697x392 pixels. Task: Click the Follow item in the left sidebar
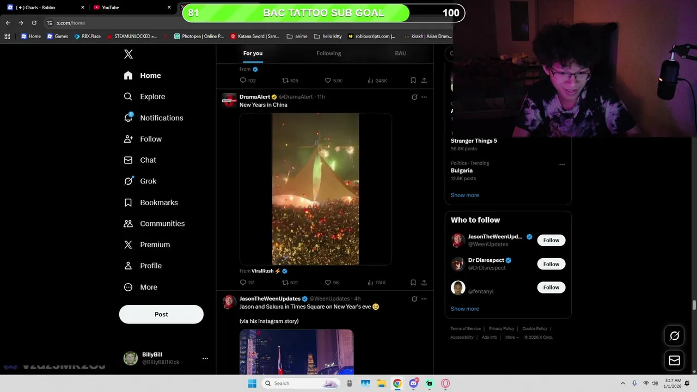(x=143, y=139)
